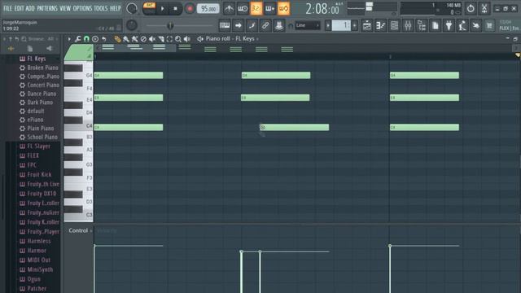Show the Browser via toolbar icon
This screenshot has width=521, height=293.
tap(422, 25)
